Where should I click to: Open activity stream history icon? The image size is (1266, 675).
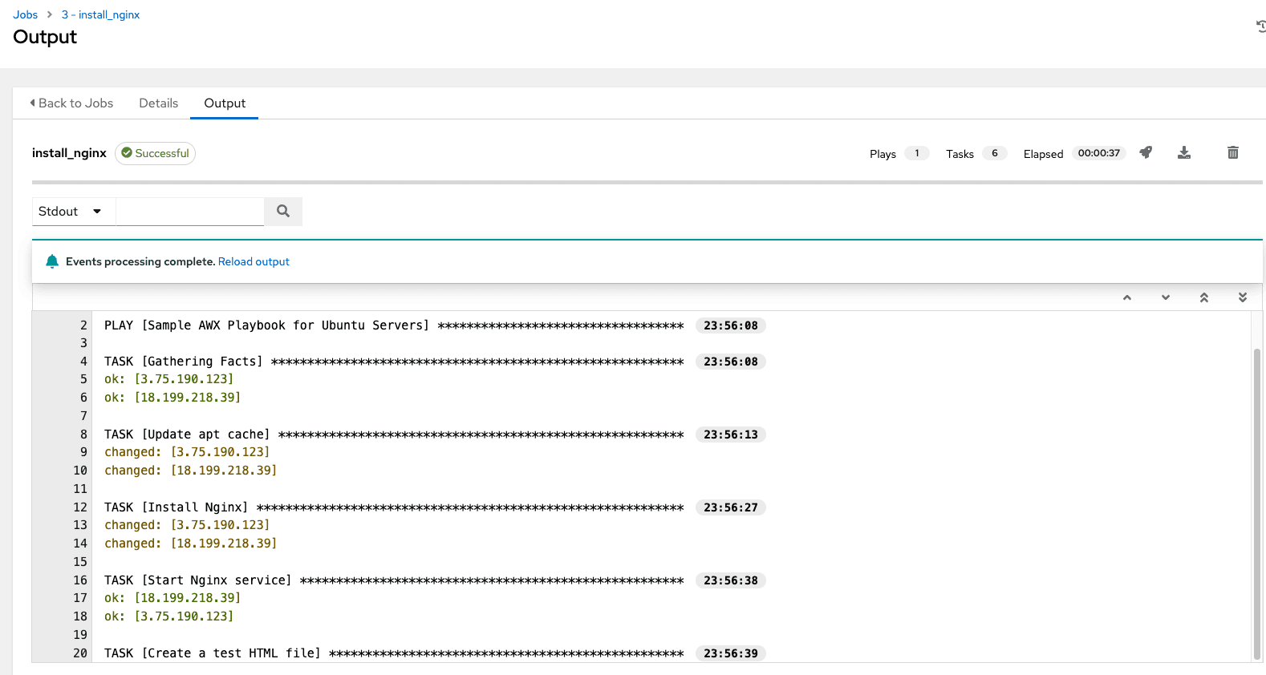1260,26
